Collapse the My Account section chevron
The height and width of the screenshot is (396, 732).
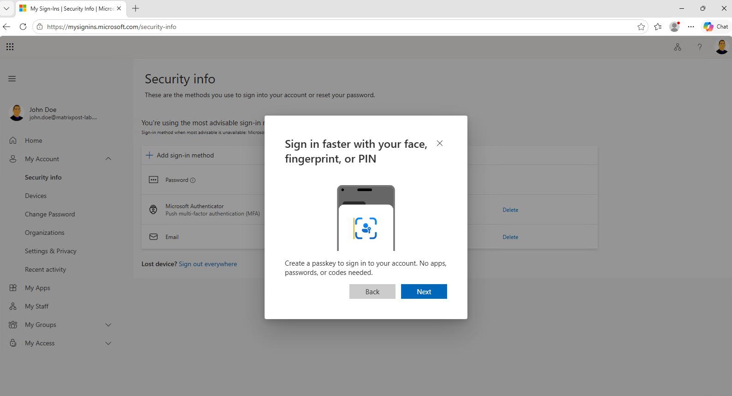pyautogui.click(x=108, y=159)
